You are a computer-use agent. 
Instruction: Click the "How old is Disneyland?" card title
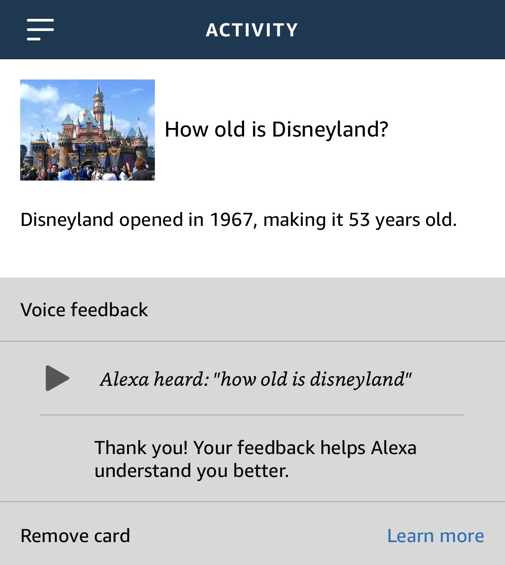click(x=276, y=129)
